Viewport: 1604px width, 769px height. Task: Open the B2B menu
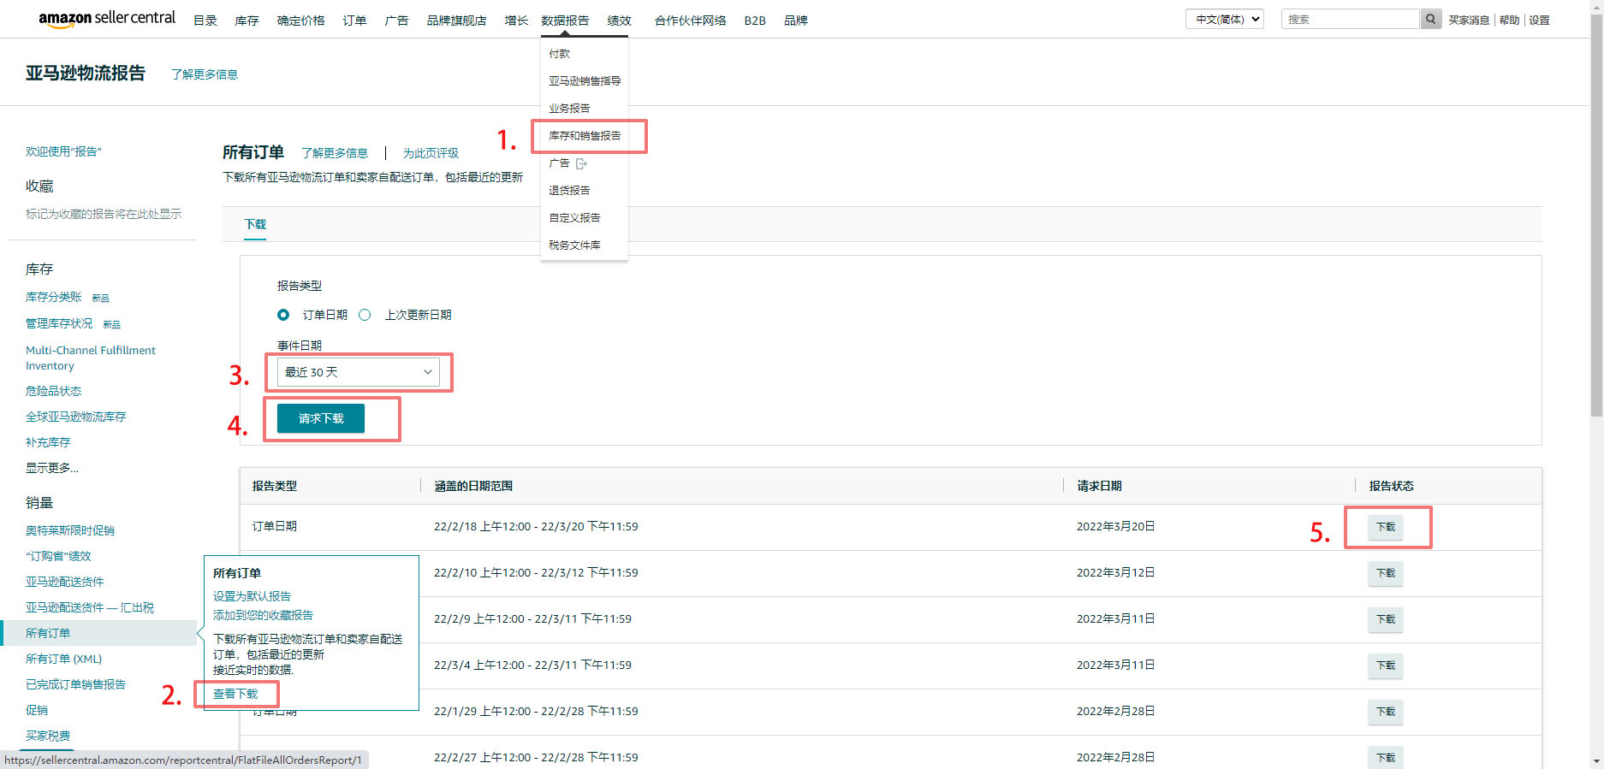point(755,21)
